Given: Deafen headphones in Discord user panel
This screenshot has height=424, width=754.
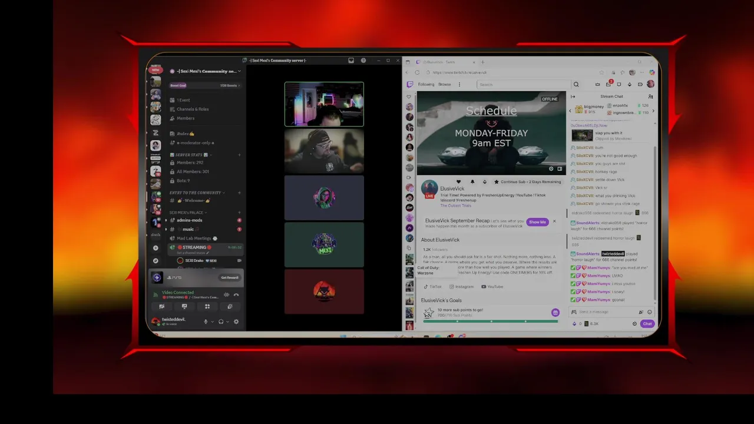Looking at the screenshot, I should click(x=221, y=322).
